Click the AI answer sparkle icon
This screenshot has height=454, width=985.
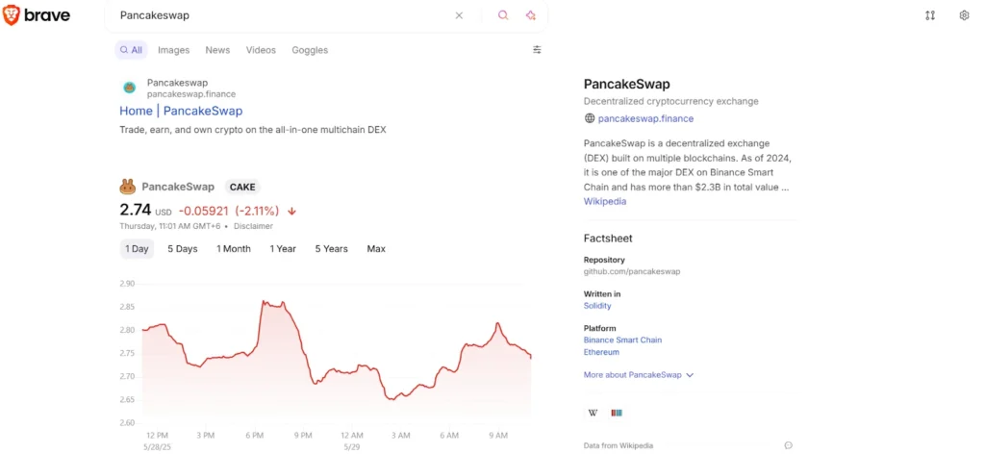pyautogui.click(x=530, y=15)
